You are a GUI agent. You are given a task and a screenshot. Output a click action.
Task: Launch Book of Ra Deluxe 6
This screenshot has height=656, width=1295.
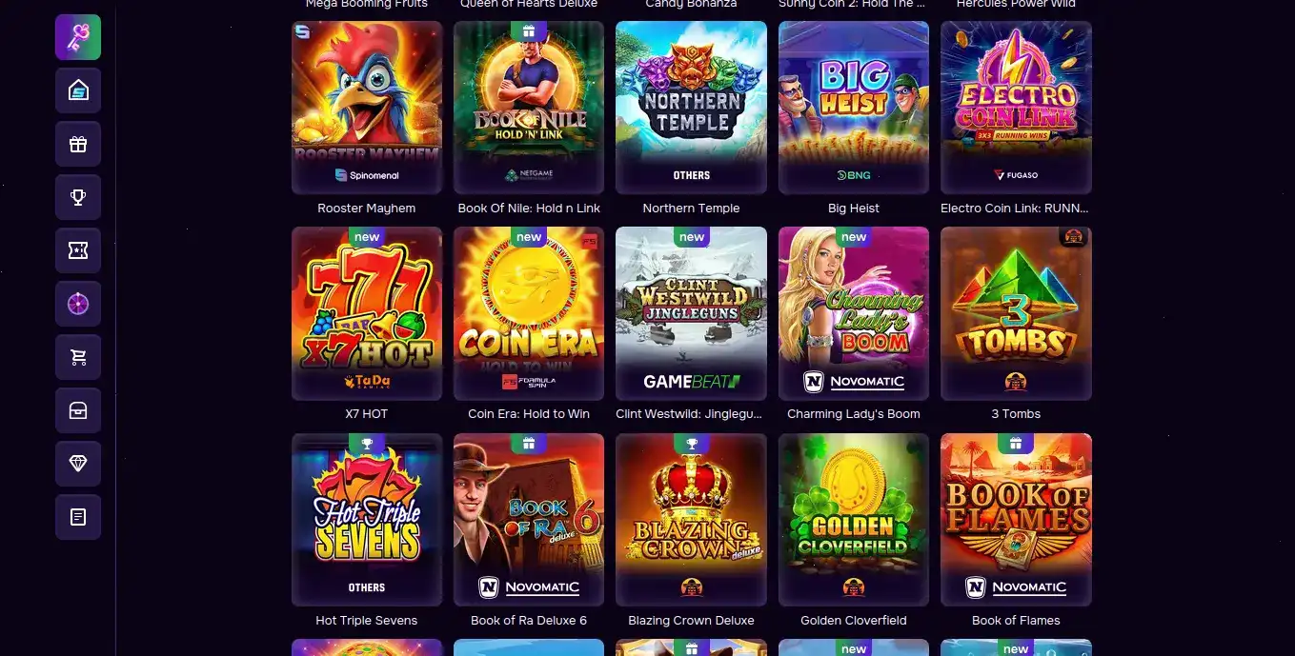click(529, 520)
